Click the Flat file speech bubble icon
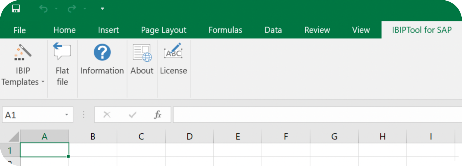462x166 pixels. tap(62, 52)
